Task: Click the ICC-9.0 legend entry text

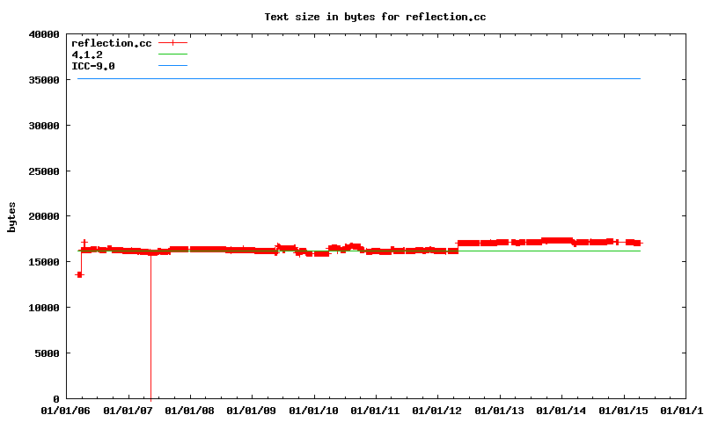Action: click(93, 66)
